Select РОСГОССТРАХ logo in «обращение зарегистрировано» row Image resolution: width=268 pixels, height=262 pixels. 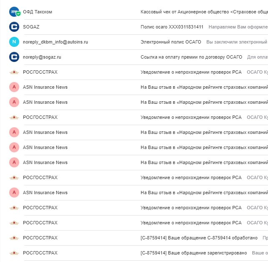(14, 253)
